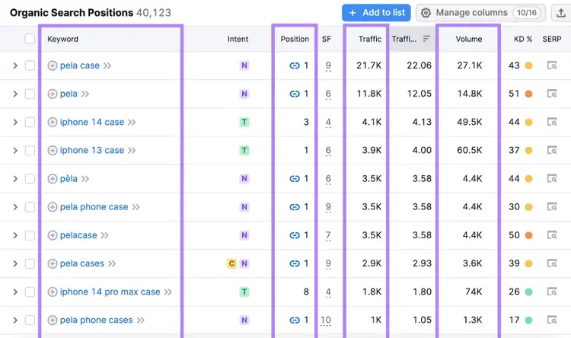Screen dimensions: 571x338
Task: Open SERP snapshot for pela row
Action: pos(552,94)
